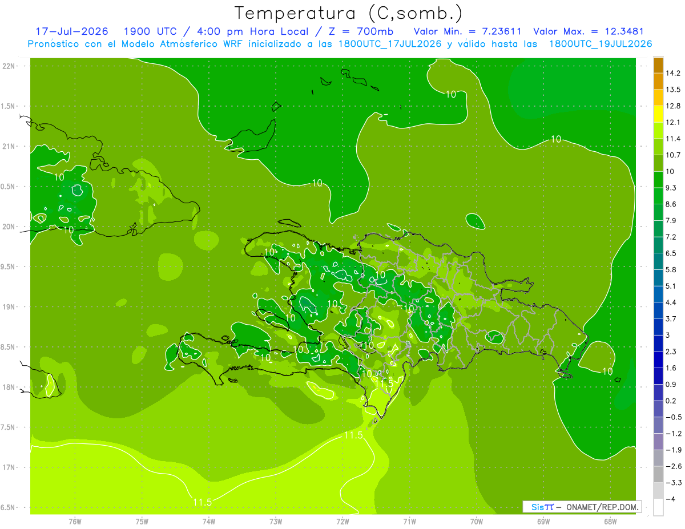Select the valid-until time "1800UTC_19JUL2026"
The width and height of the screenshot is (685, 529).
pos(601,44)
